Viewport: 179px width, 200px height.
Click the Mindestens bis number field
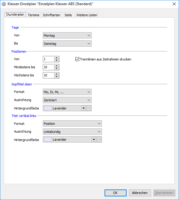(49, 67)
